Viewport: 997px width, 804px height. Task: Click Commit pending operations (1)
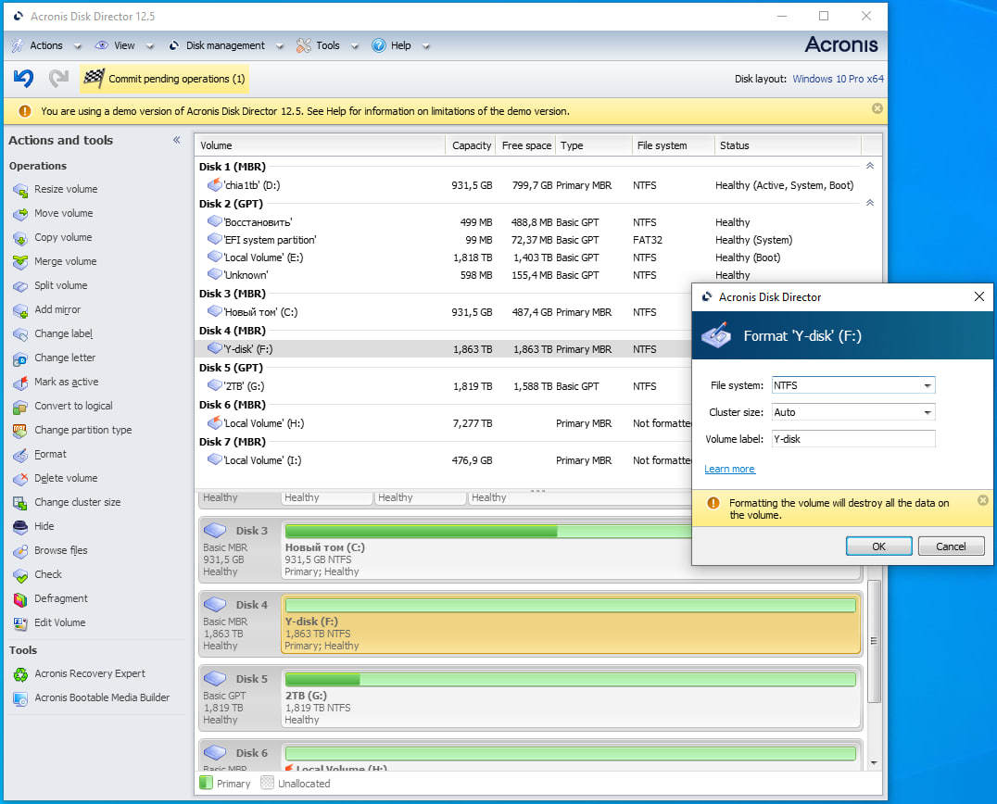coord(165,79)
